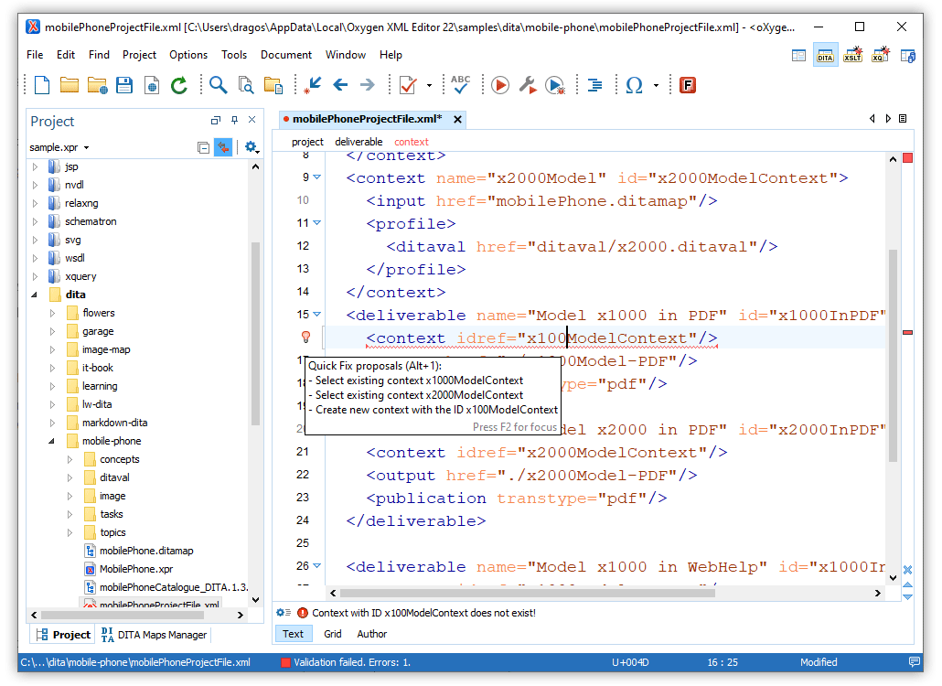Click the editor horizontal scrollbar thumb
The image size is (942, 686).
(528, 593)
